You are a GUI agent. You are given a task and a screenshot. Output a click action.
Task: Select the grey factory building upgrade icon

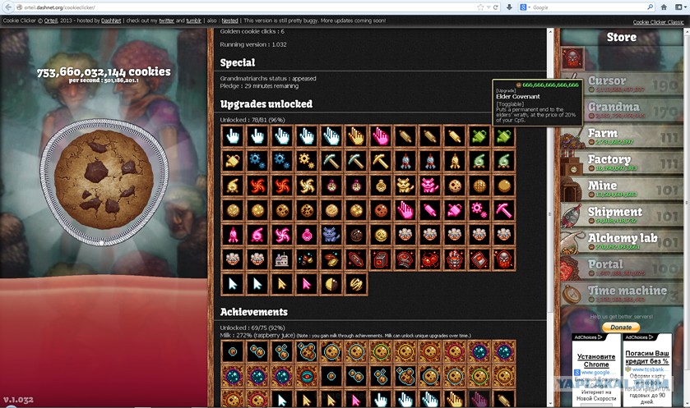click(x=282, y=259)
